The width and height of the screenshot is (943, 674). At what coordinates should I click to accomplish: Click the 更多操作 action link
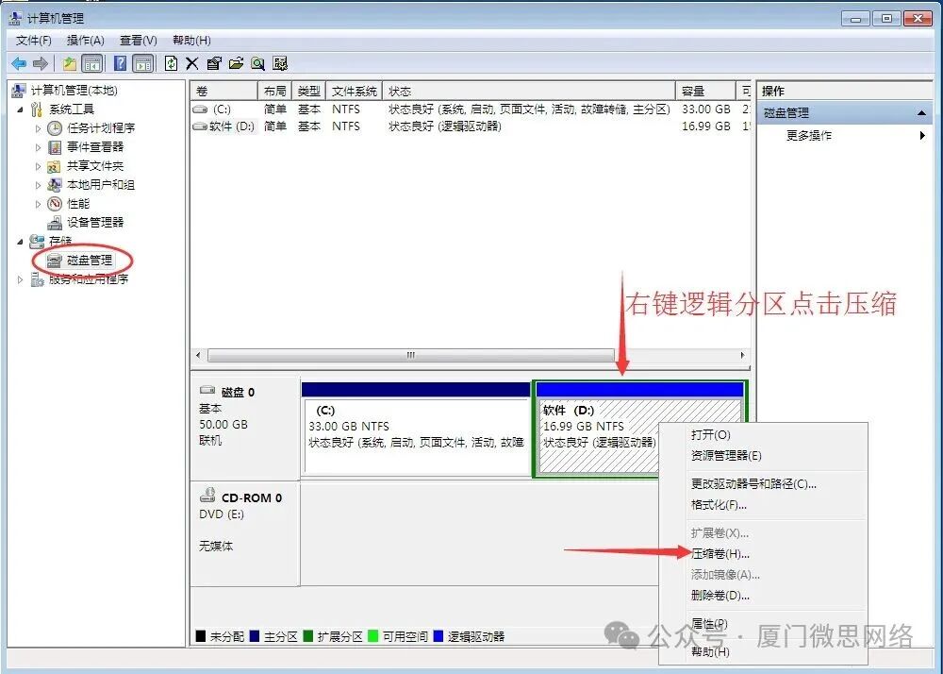809,135
